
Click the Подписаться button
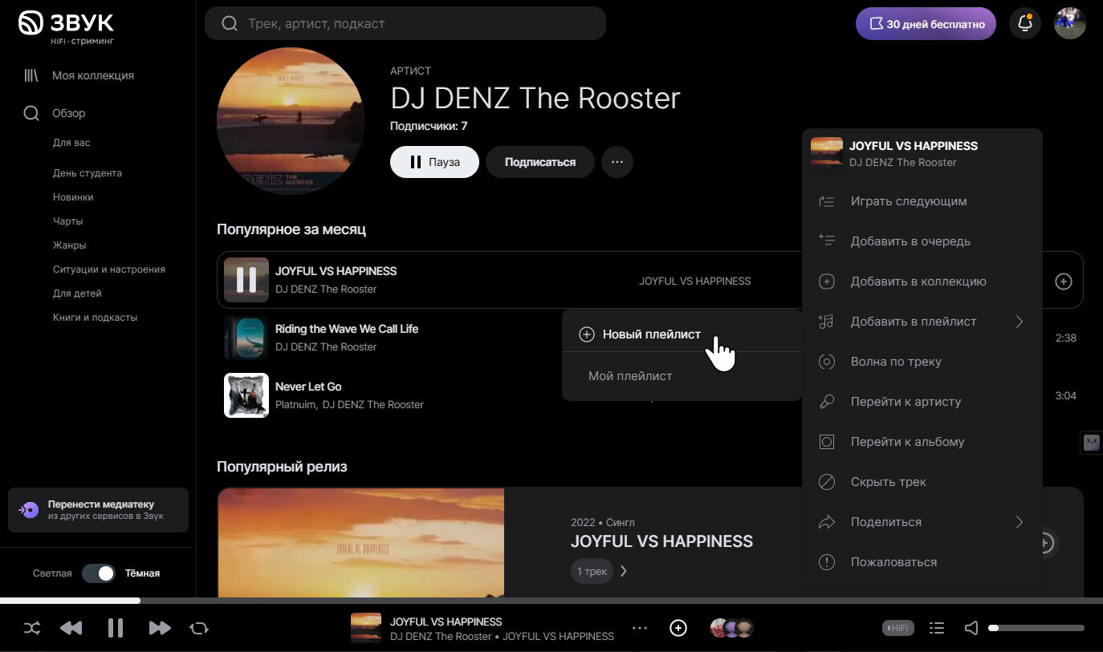click(x=540, y=162)
